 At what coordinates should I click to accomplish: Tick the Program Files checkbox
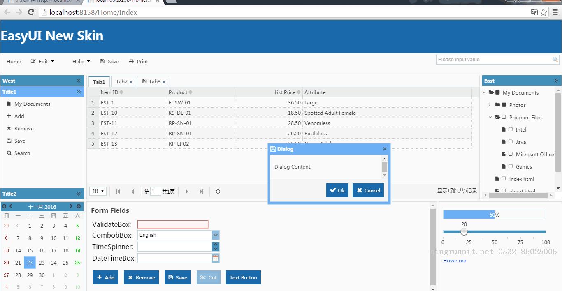click(x=504, y=117)
